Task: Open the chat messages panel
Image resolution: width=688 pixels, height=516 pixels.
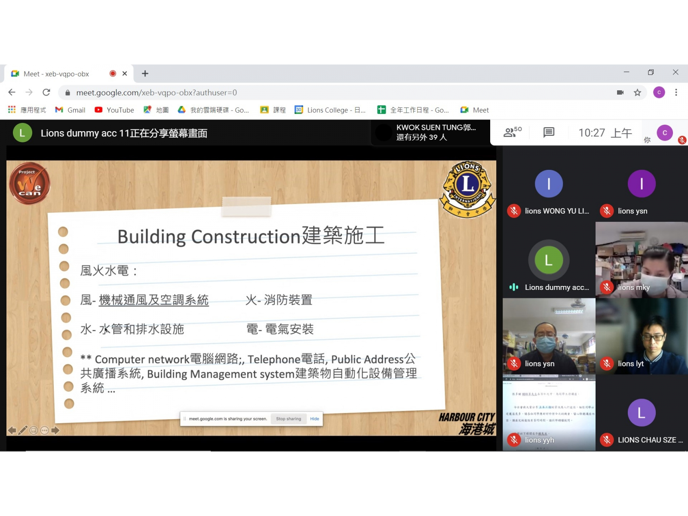Action: pos(549,132)
